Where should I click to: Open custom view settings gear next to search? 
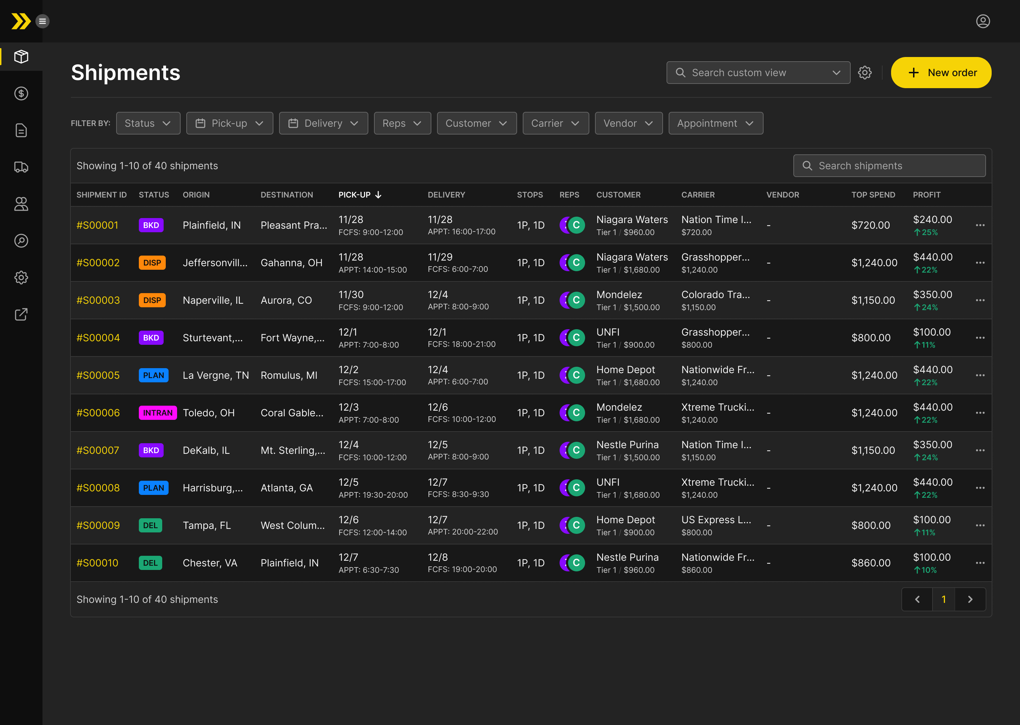[865, 73]
